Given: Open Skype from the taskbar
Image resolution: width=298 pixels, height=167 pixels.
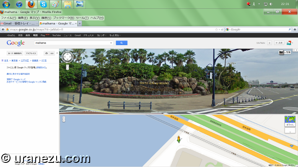Looking at the screenshot, I should (x=43, y=4).
